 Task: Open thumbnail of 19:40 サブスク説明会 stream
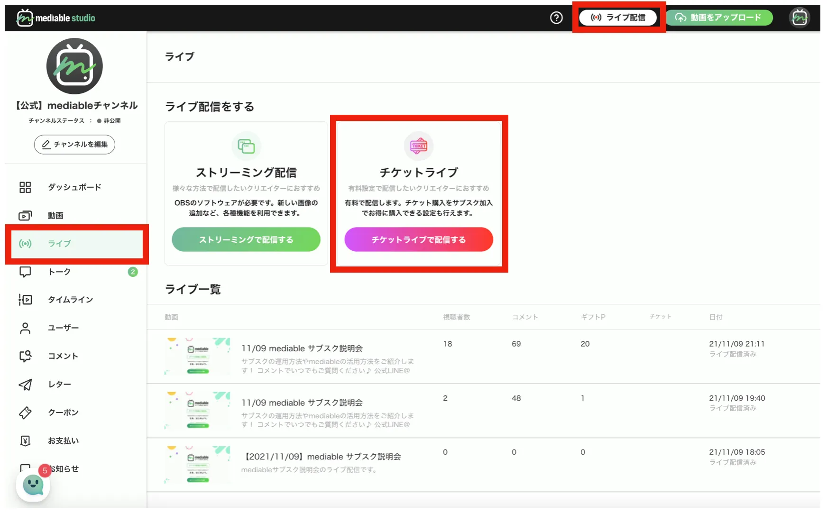tap(197, 411)
